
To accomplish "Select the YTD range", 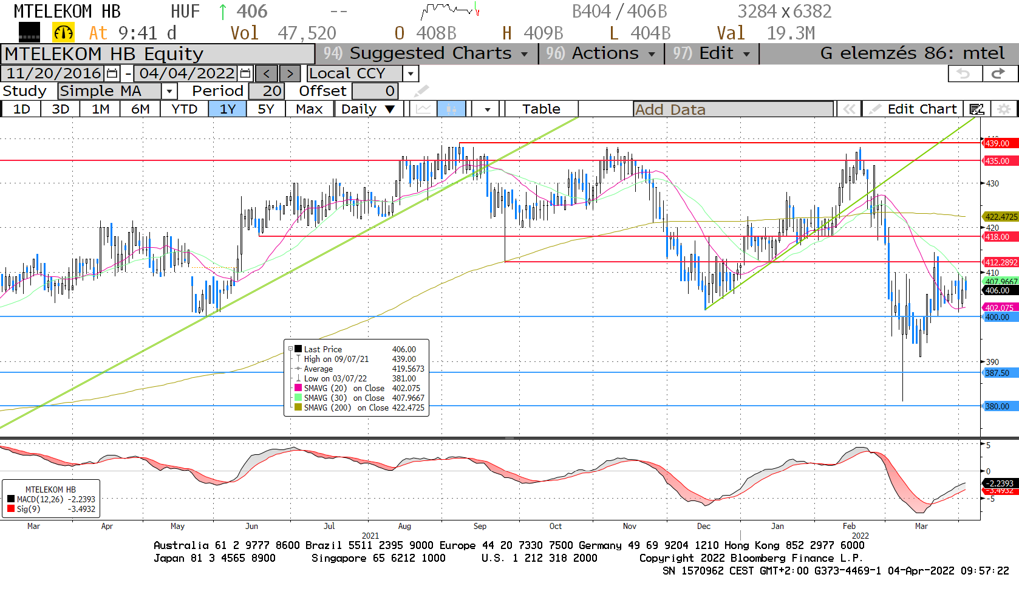I will pyautogui.click(x=185, y=109).
